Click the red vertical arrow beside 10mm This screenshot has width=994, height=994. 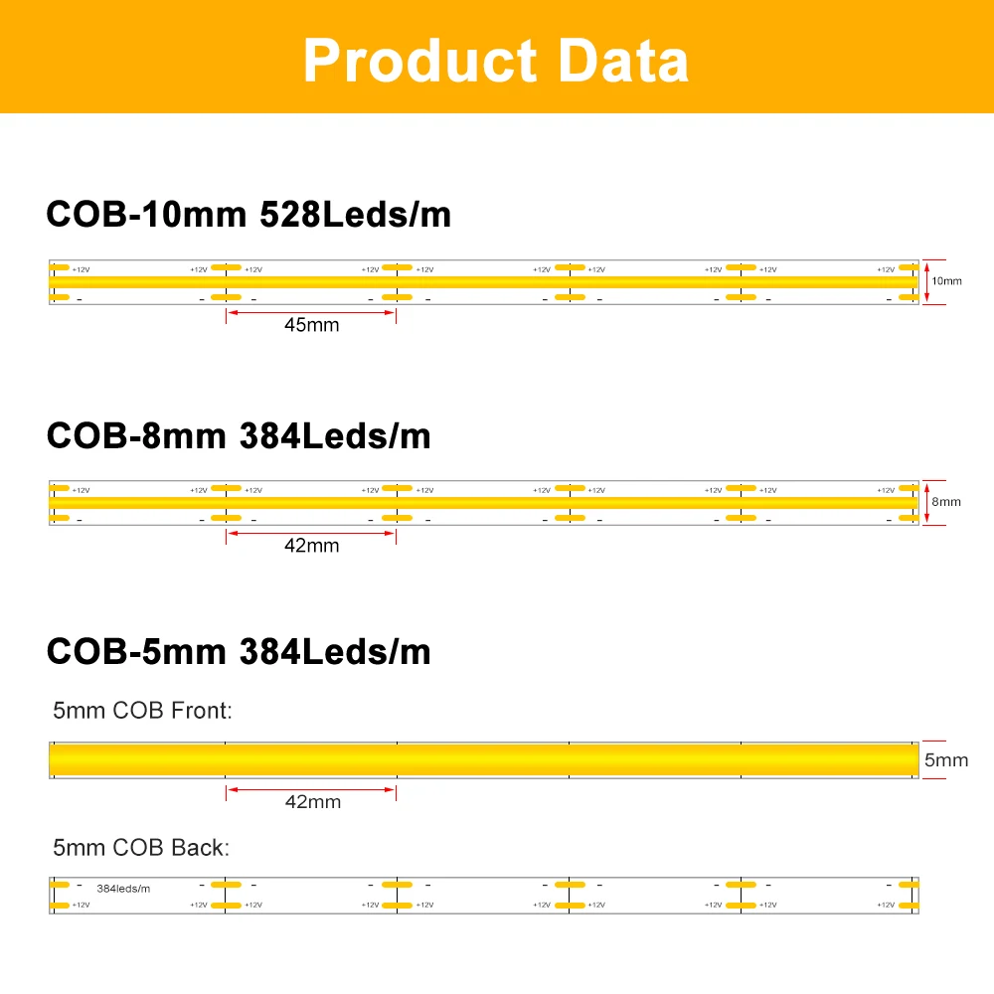pos(926,282)
